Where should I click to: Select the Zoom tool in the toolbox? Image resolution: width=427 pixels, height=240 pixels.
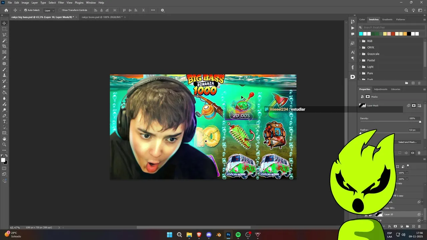tap(4, 145)
